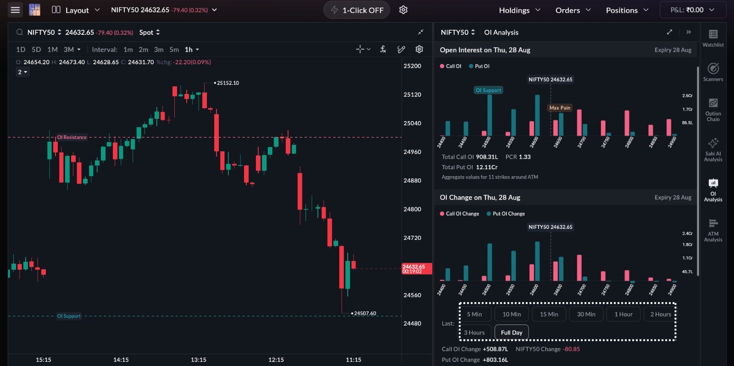
Task: Select the drawing tools icon
Action: pos(401,49)
